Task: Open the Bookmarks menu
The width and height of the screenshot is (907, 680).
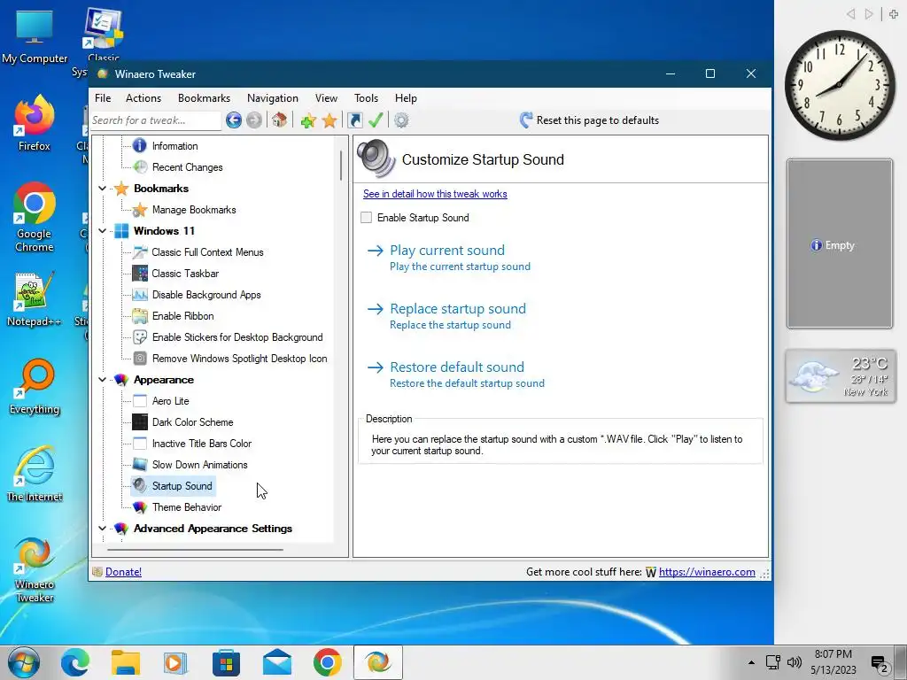Action: tap(205, 98)
